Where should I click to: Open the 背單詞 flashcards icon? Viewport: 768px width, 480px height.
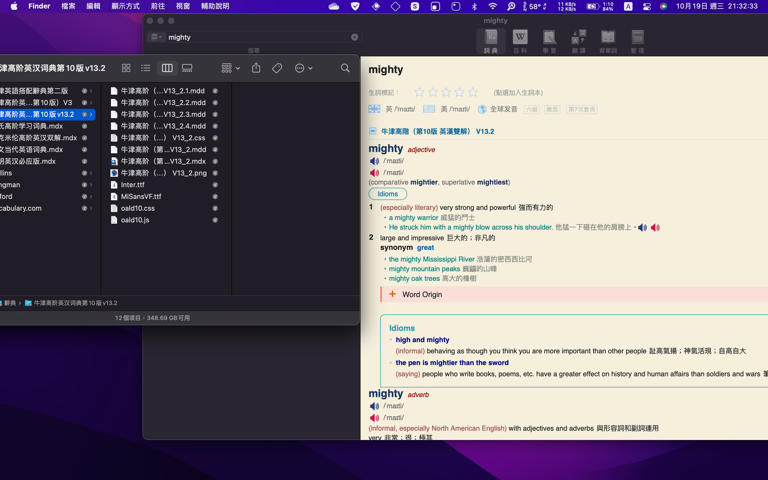point(608,41)
